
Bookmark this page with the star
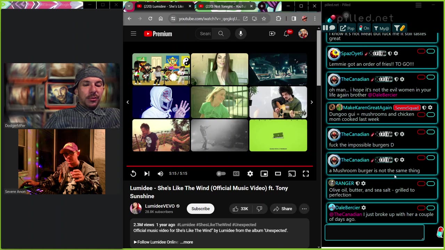coord(264,19)
